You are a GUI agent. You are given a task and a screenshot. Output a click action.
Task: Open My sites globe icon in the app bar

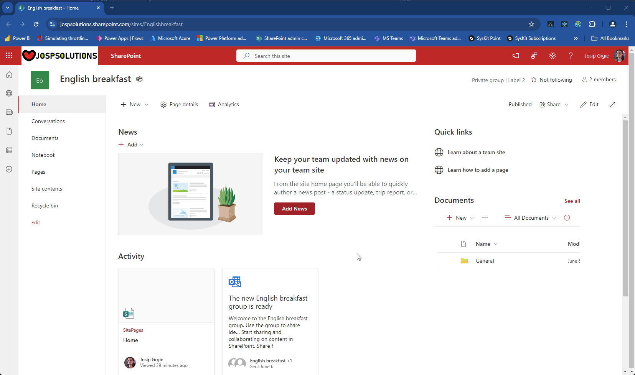pyautogui.click(x=9, y=93)
